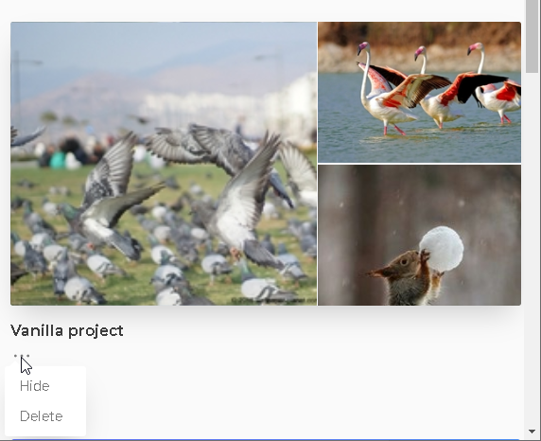Click the scrollbar down arrow
The height and width of the screenshot is (441, 541).
click(x=532, y=432)
